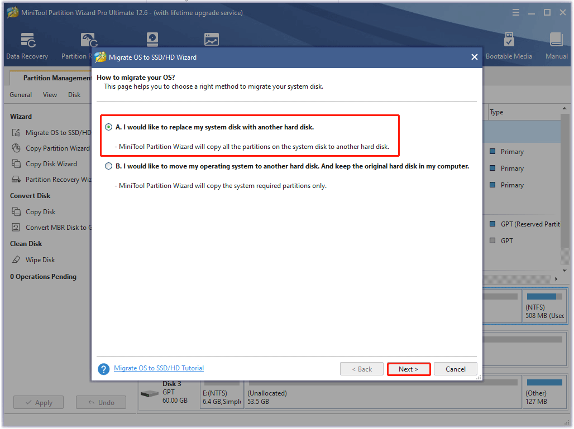Viewport: 574px width, 429px height.
Task: Open the Data Recovery tool
Action: point(27,45)
